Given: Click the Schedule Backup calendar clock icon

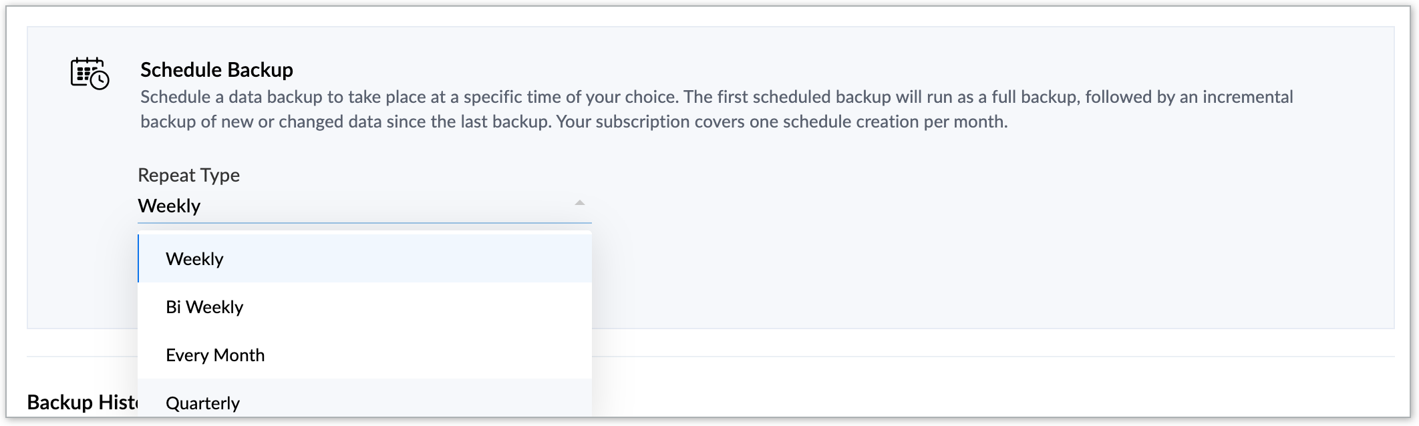Looking at the screenshot, I should 90,73.
